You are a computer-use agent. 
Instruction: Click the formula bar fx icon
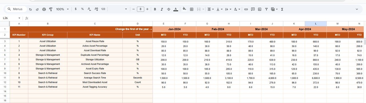point(27,18)
